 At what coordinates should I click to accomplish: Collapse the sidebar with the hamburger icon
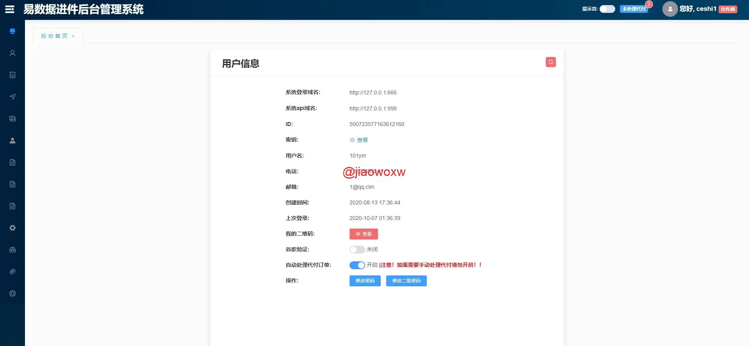(10, 9)
